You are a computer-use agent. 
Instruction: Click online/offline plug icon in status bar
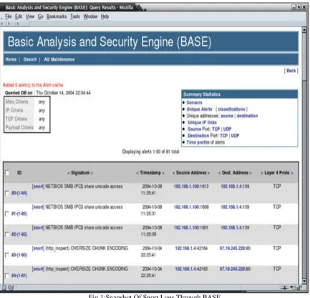tap(284, 288)
